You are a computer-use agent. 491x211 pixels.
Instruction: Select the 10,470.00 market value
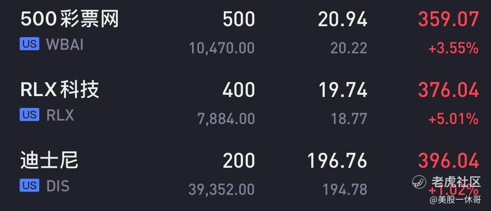pos(222,48)
